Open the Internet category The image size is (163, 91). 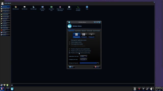[x=5, y=26]
